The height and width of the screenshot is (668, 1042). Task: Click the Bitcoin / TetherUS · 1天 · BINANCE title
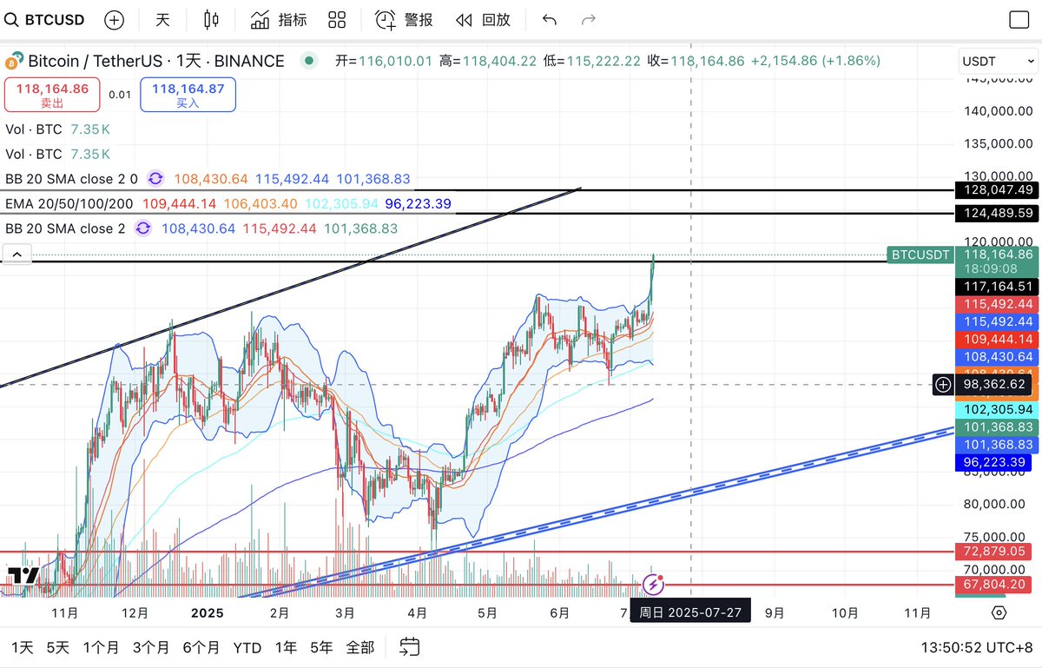pos(156,61)
